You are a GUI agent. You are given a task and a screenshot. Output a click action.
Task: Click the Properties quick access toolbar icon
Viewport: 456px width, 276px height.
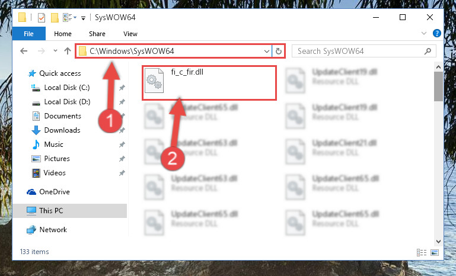(x=42, y=18)
